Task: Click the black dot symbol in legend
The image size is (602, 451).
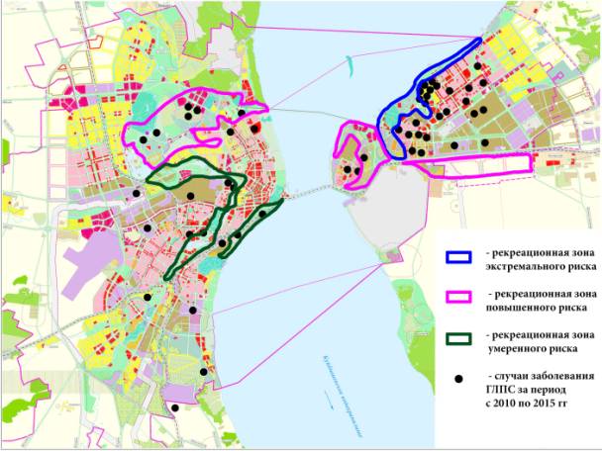Action: 457,378
